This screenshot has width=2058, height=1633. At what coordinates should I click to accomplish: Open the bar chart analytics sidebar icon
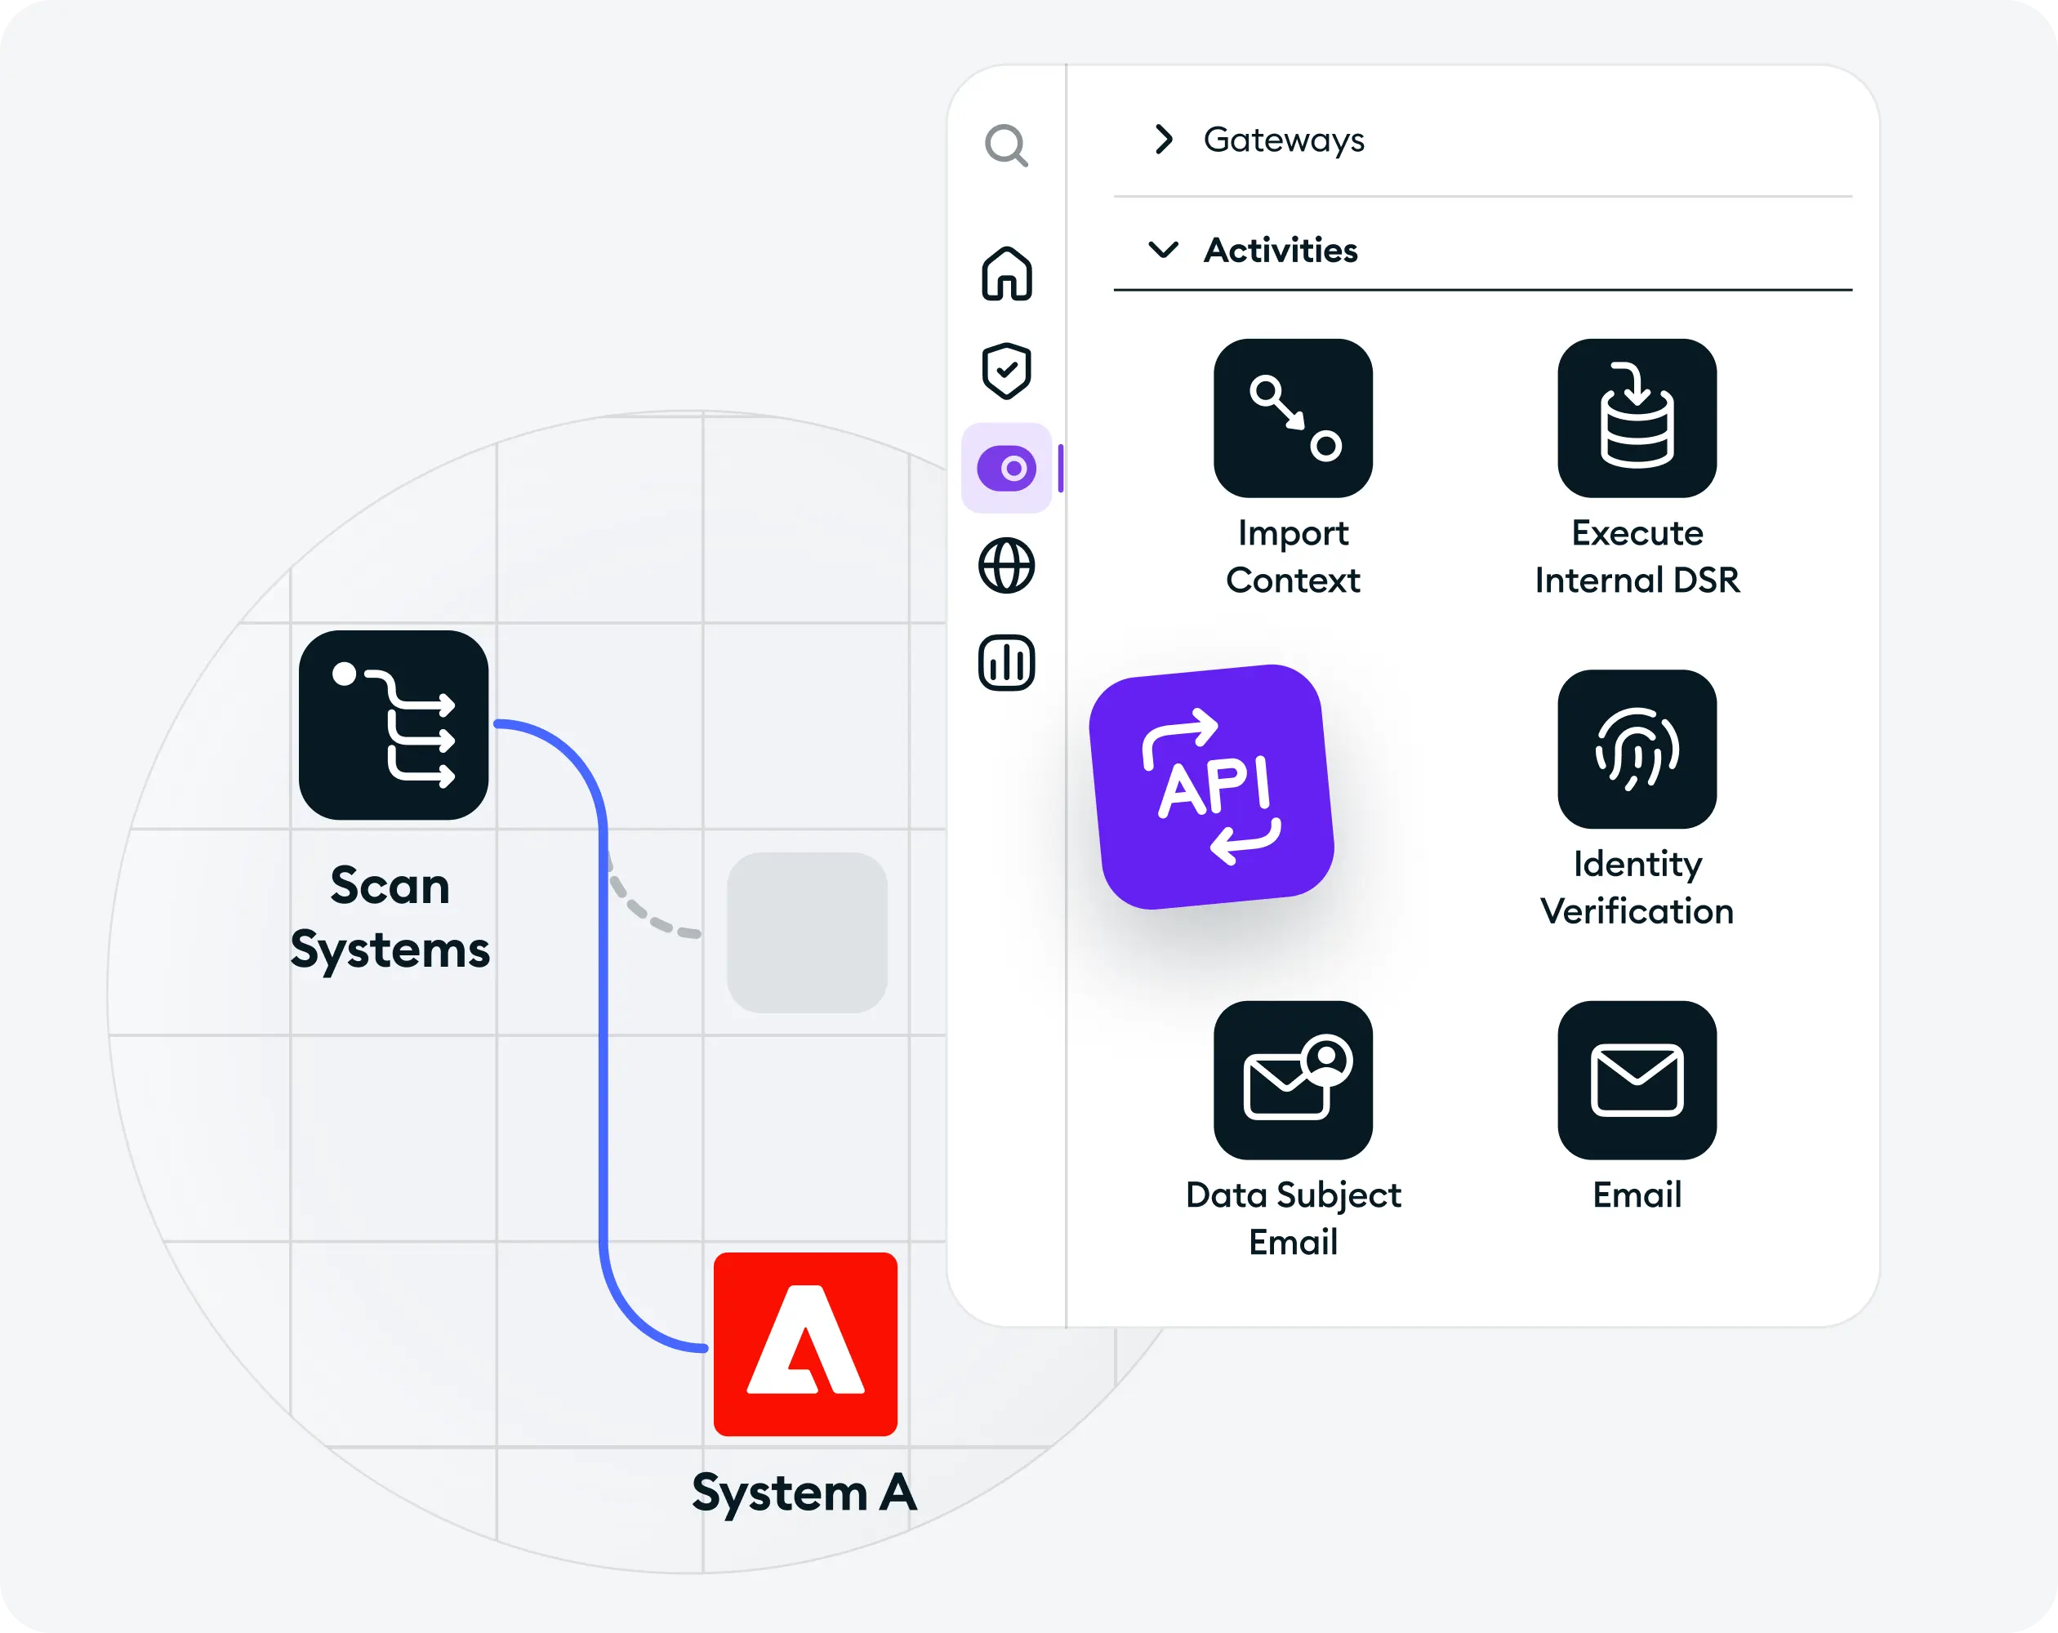click(x=1006, y=662)
